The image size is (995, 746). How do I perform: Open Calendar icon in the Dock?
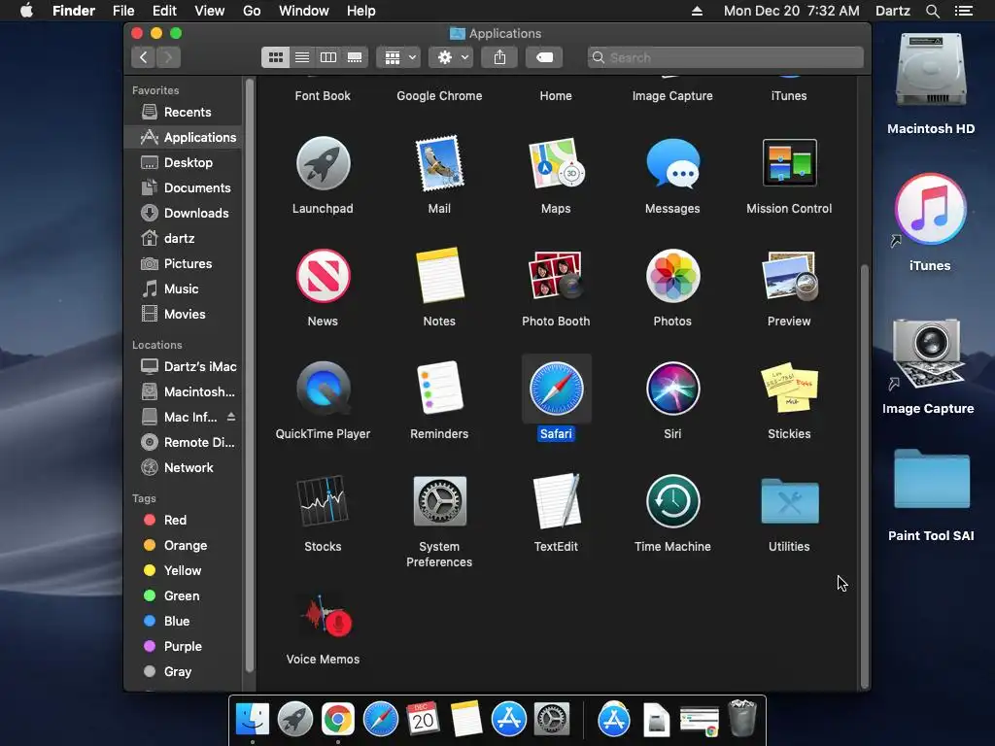(x=423, y=720)
